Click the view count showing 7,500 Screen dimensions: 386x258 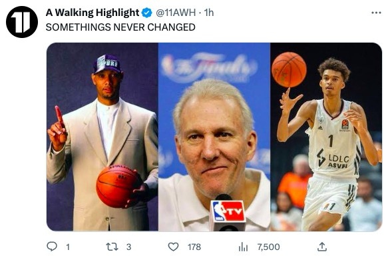coord(269,247)
